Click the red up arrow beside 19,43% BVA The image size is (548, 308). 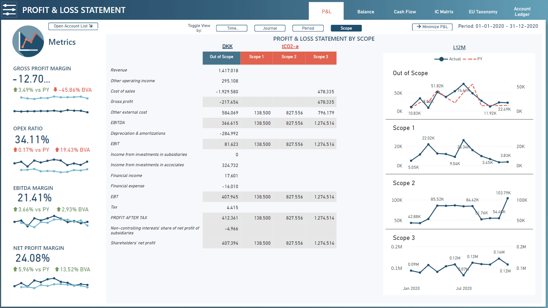[x=57, y=150]
